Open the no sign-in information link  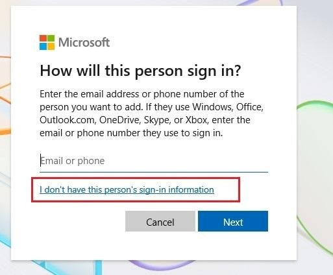pyautogui.click(x=127, y=189)
